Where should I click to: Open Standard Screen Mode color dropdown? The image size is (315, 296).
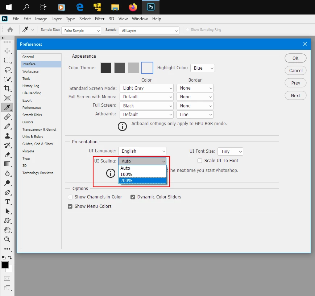[x=147, y=88]
